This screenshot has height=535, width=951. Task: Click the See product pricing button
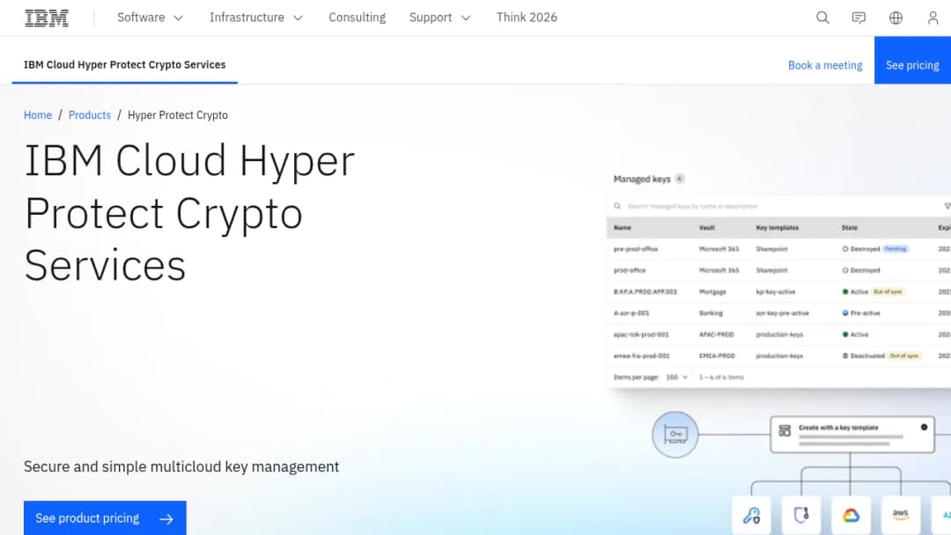click(105, 518)
